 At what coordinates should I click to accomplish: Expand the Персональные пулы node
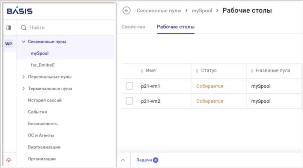(x=24, y=77)
